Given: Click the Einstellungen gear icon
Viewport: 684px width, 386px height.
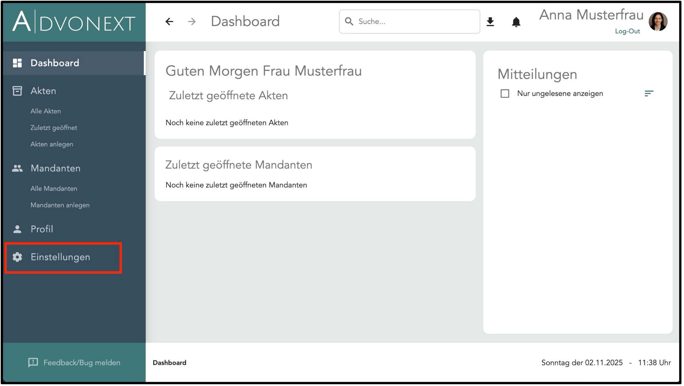Looking at the screenshot, I should 17,257.
